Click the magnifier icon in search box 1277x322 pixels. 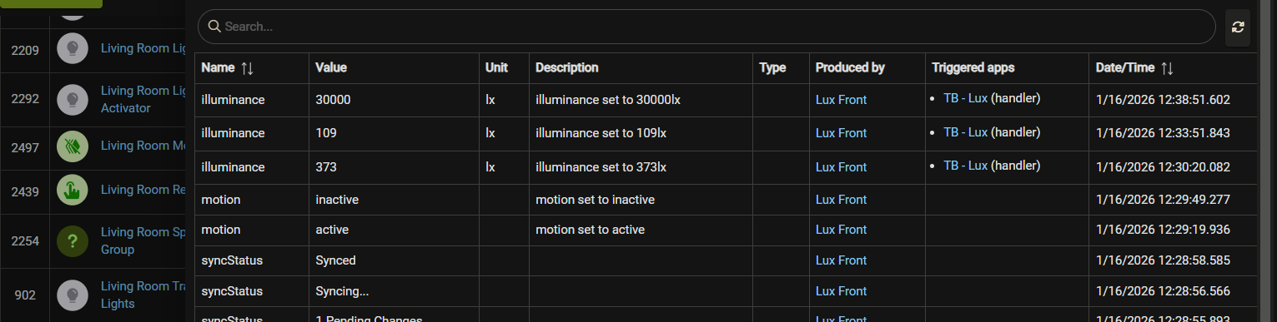pos(214,27)
